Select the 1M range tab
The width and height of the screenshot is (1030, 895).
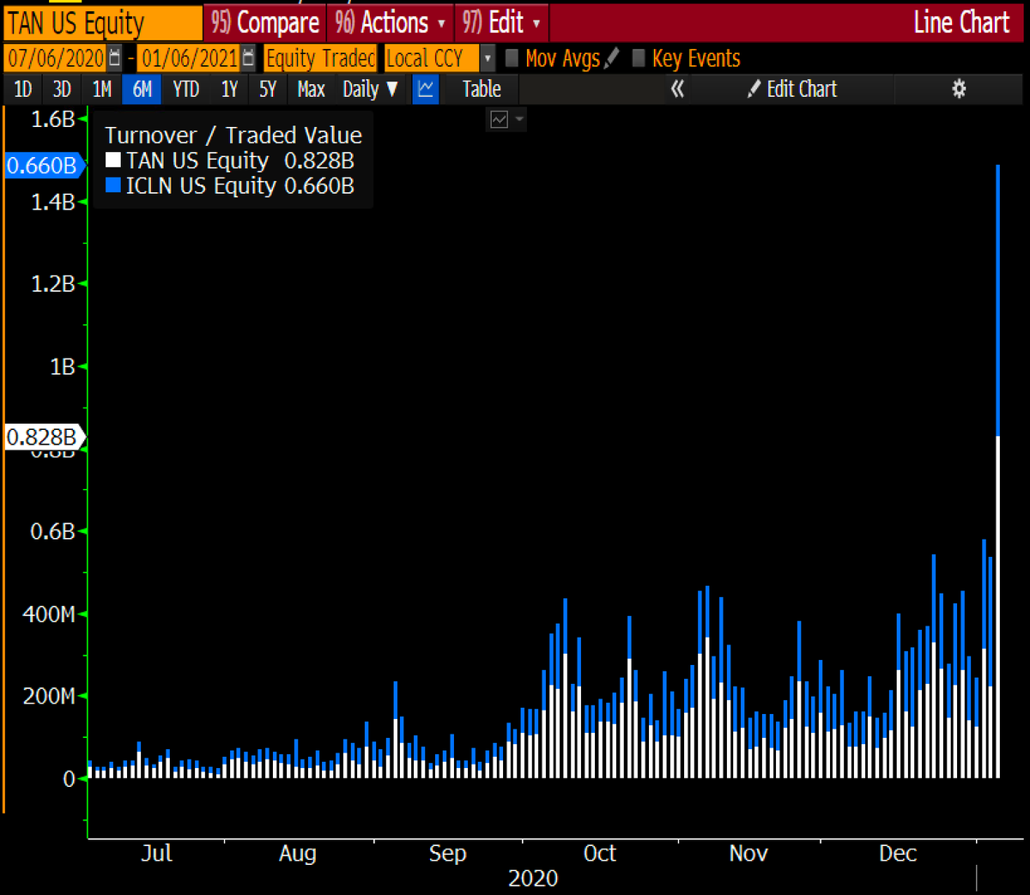[x=102, y=89]
